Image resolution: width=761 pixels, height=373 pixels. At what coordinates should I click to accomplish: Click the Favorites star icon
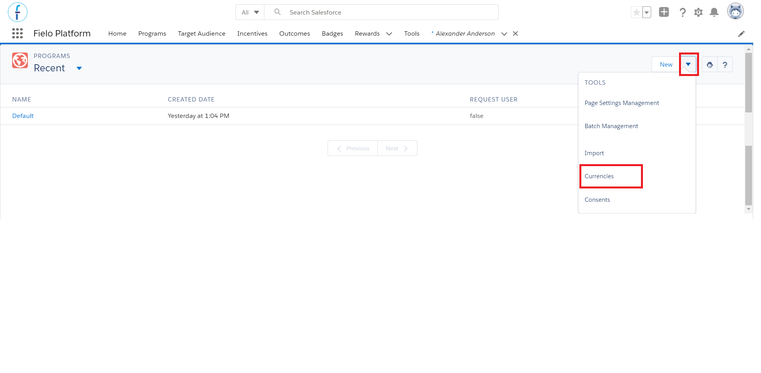(x=636, y=12)
